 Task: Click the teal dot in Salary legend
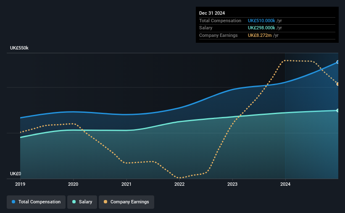click(x=74, y=202)
